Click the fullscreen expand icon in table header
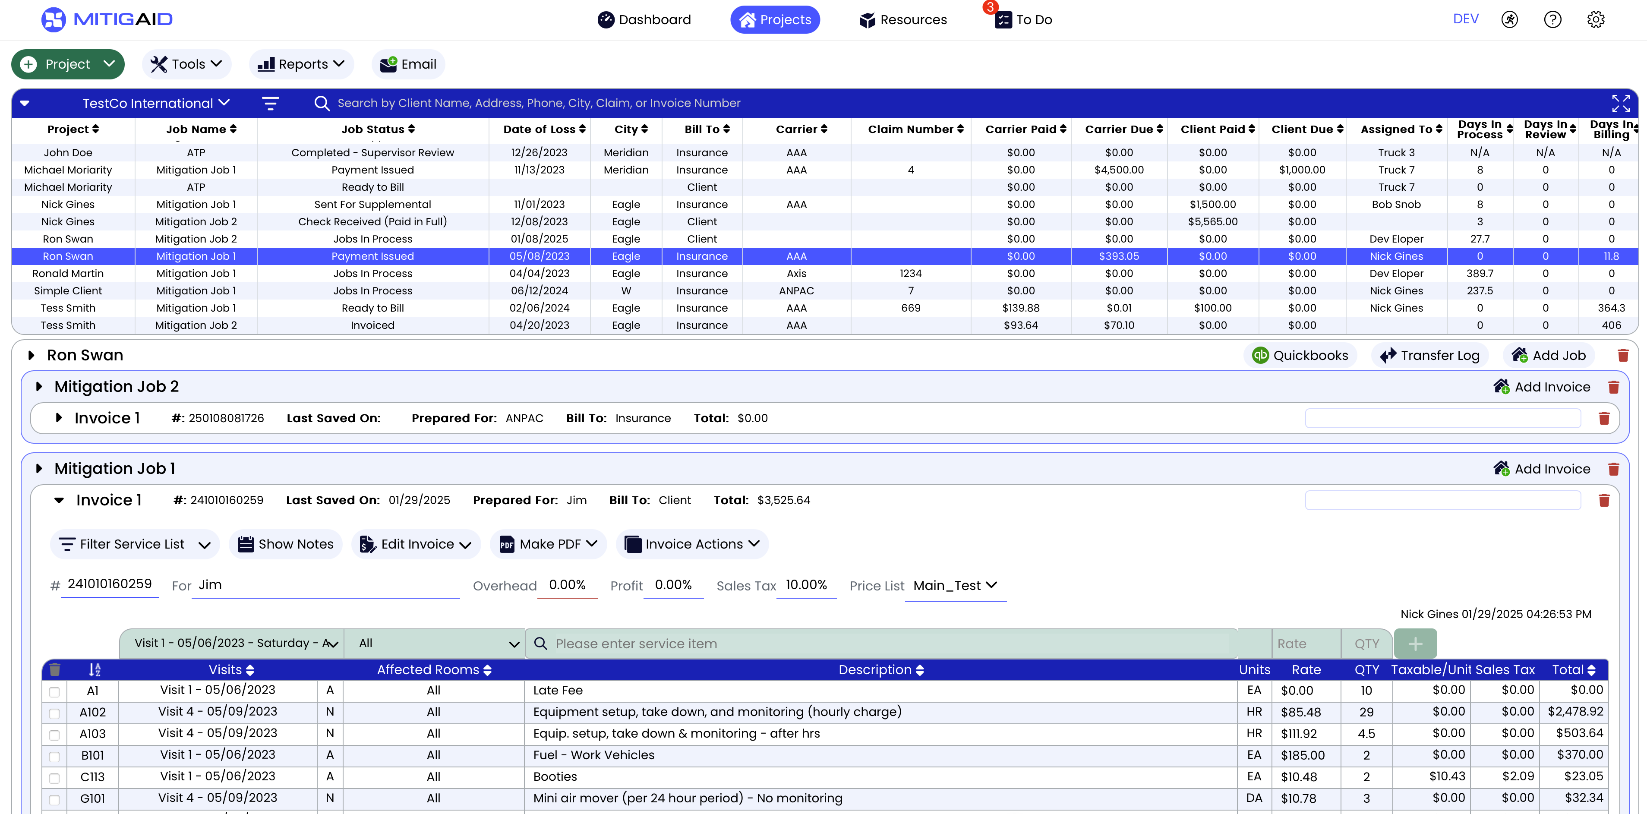The height and width of the screenshot is (814, 1647). click(x=1620, y=103)
